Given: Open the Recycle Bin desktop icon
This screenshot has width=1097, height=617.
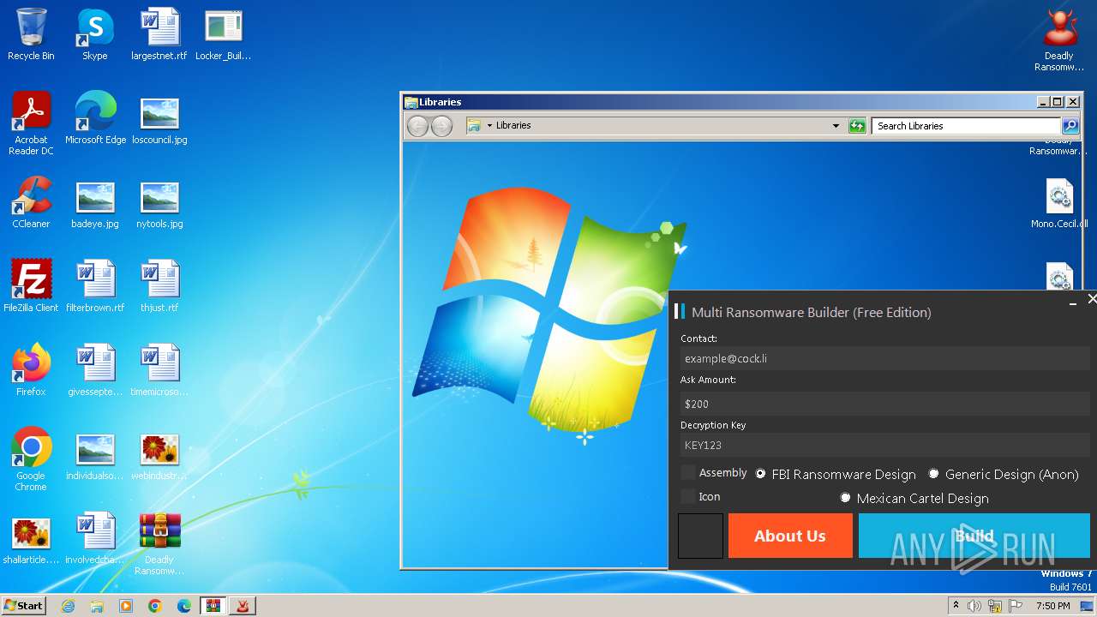Looking at the screenshot, I should [31, 34].
